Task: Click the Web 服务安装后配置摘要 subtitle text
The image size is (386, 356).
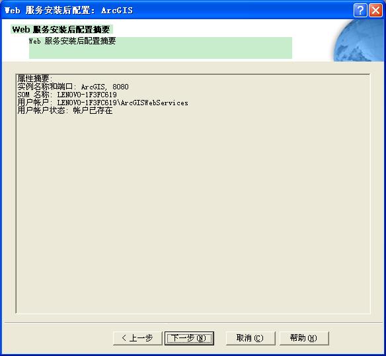Action: [72, 41]
